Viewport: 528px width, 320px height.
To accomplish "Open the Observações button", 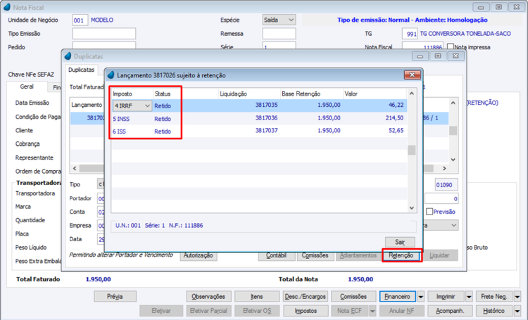I will [x=208, y=297].
